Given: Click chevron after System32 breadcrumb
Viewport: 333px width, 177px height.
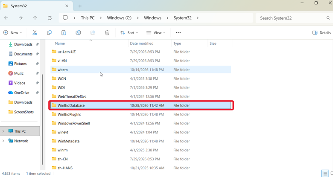Looking at the screenshot, I should coord(198,18).
